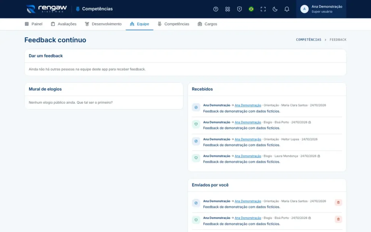Click heart icon on Laura Mendonça feedback

click(x=196, y=158)
